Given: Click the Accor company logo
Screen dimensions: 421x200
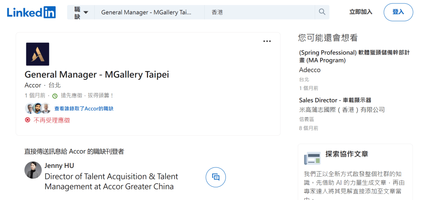Looking at the screenshot, I should 37,54.
